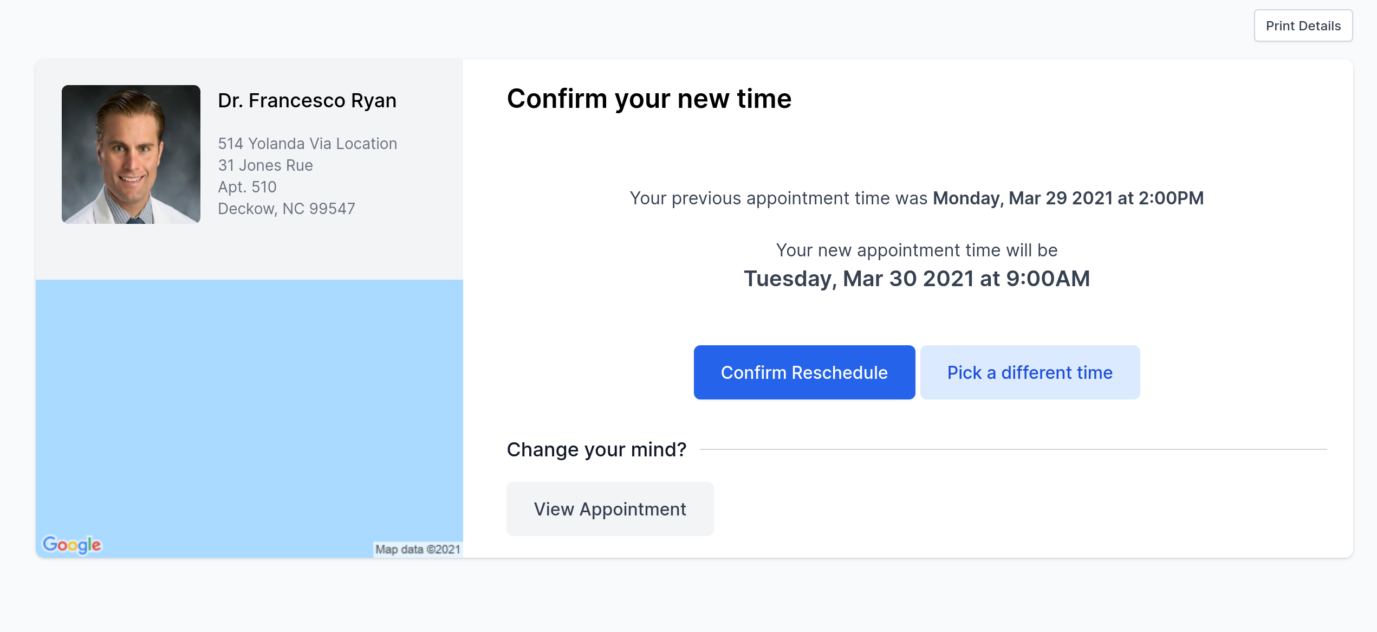The image size is (1377, 632).
Task: Click the divider line beside Change your mind?
Action: pos(1013,449)
